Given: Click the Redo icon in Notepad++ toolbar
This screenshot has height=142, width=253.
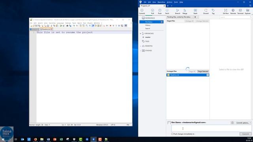Looking at the screenshot, I should [x=64, y=26].
